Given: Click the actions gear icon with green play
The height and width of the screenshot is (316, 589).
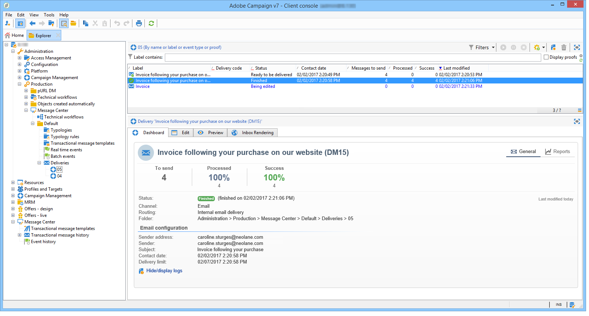Looking at the screenshot, I should click(x=537, y=47).
